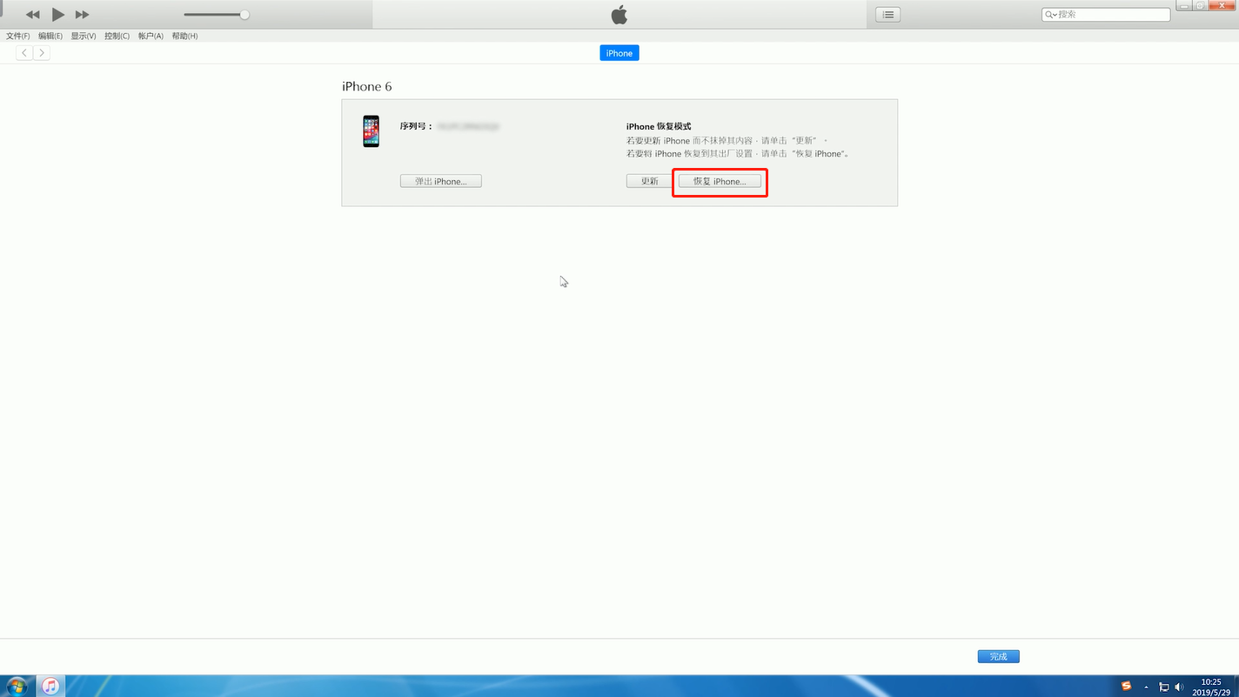Go forward with the right chevron

(41, 53)
